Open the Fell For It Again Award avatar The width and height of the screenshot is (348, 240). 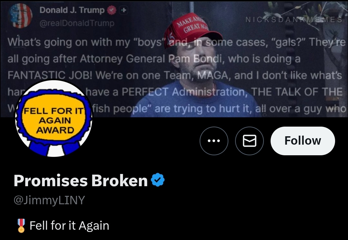(x=54, y=118)
